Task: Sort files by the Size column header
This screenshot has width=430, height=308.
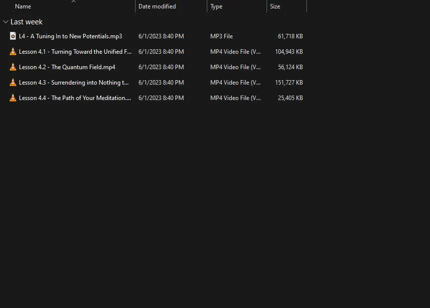Action: click(275, 6)
